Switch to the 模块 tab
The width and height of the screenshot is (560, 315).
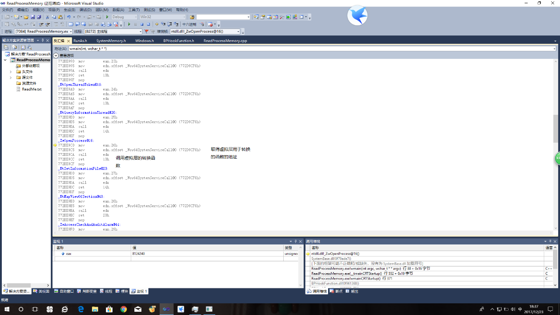click(122, 291)
